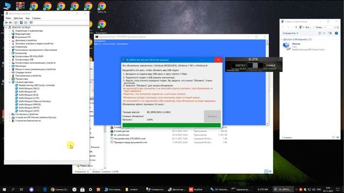Select WAN Miniport (PPPOE) adapter
The width and height of the screenshot is (344, 193).
30,105
